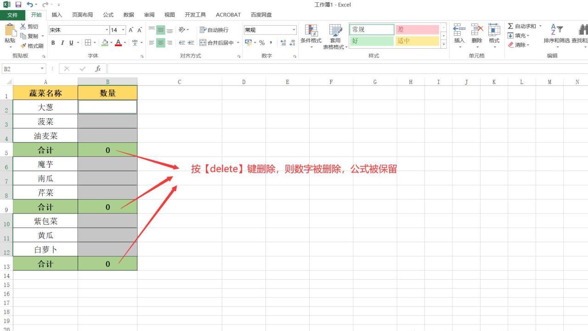Toggle right horizontal alignment
The image size is (588, 331).
point(170,43)
